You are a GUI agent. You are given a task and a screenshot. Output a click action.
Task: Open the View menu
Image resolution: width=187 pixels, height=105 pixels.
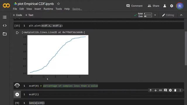coord(29,9)
